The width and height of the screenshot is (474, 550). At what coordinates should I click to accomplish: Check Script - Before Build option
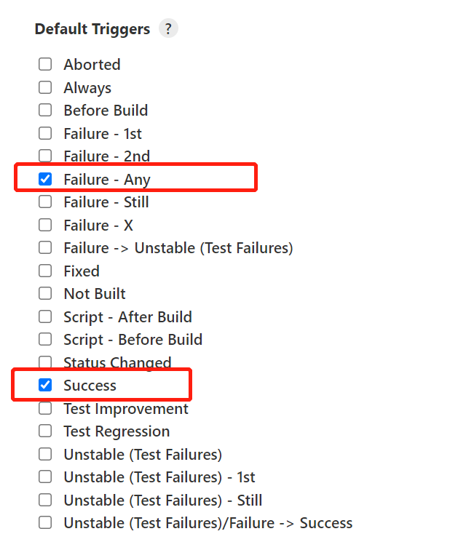[45, 339]
